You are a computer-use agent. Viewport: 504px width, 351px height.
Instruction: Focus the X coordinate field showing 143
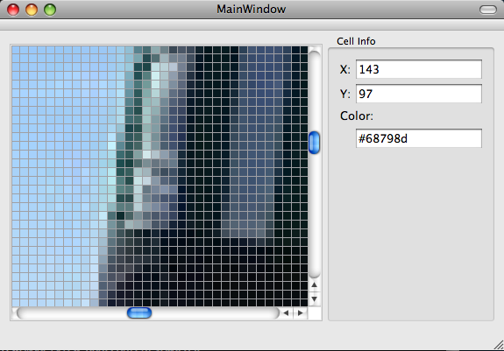pyautogui.click(x=418, y=69)
